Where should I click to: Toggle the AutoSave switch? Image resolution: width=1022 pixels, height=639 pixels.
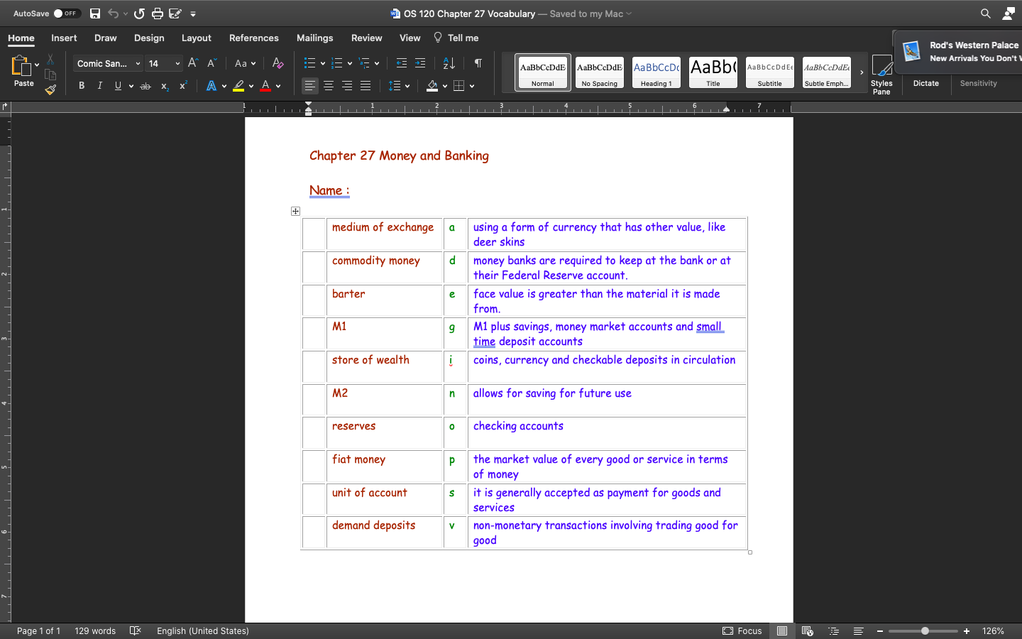(x=67, y=13)
